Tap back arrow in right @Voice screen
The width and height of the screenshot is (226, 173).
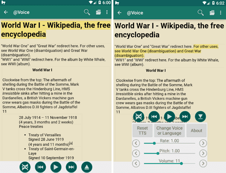[119, 13]
